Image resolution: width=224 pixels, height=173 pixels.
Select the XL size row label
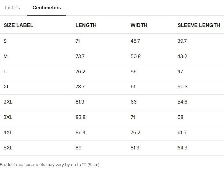click(6, 87)
